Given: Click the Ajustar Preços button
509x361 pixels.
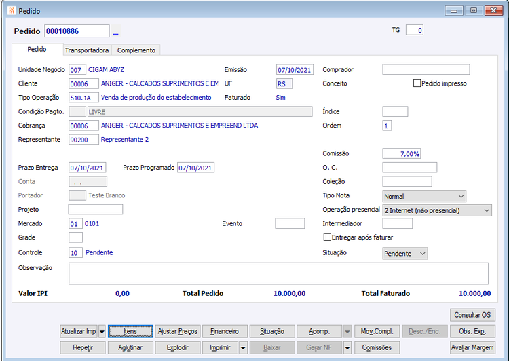Looking at the screenshot, I should point(178,331).
